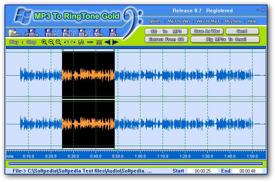Click the zoom out magnifier icon
275x182 pixels.
tap(51, 42)
